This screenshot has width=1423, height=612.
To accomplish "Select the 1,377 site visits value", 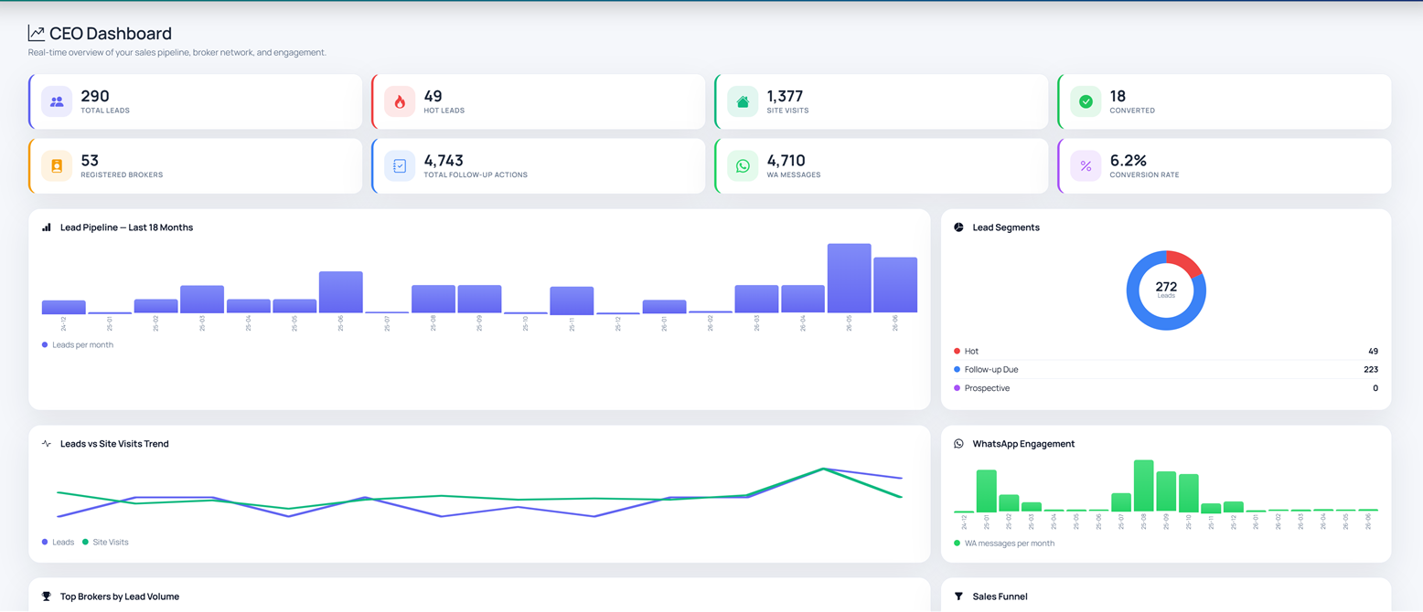I will coord(785,96).
